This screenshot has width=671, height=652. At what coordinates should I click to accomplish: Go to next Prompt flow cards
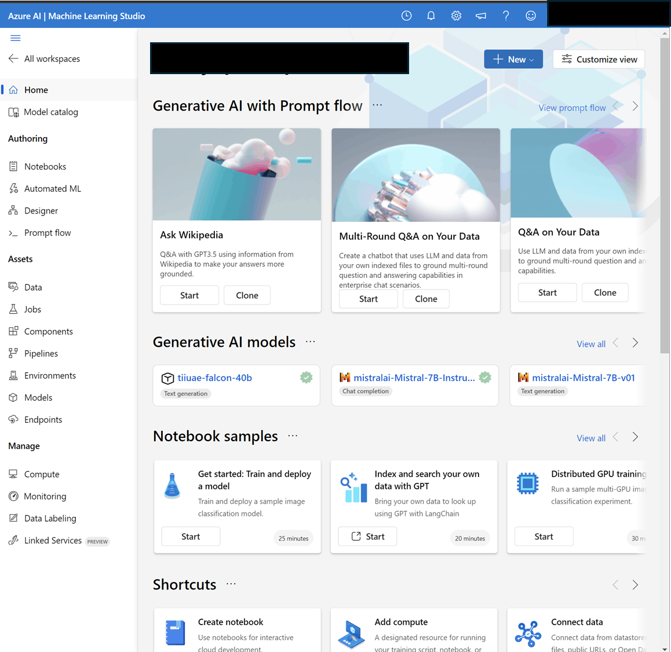pos(635,106)
